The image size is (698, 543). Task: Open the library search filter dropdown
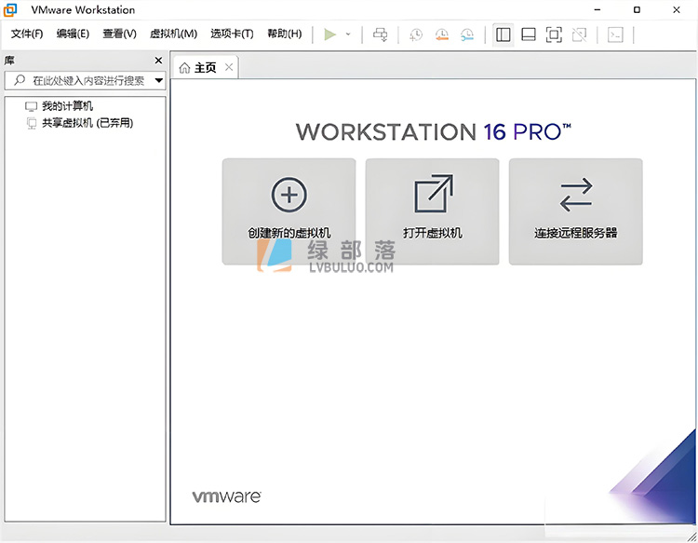click(x=159, y=81)
